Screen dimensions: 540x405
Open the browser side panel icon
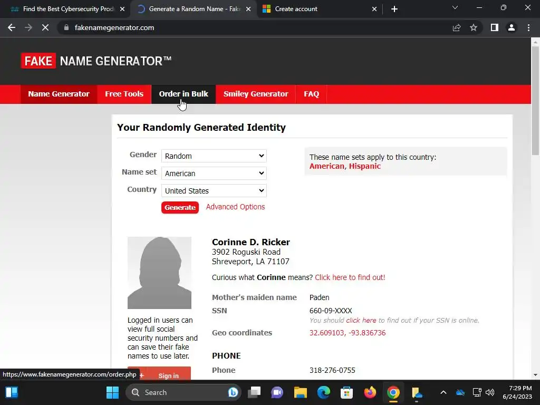point(495,27)
